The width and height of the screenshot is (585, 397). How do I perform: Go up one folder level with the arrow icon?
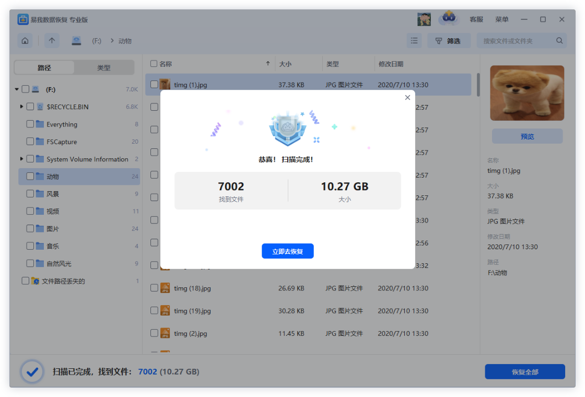(x=52, y=41)
